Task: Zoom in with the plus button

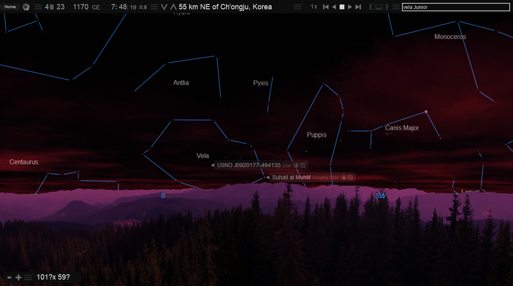Action: tap(18, 278)
